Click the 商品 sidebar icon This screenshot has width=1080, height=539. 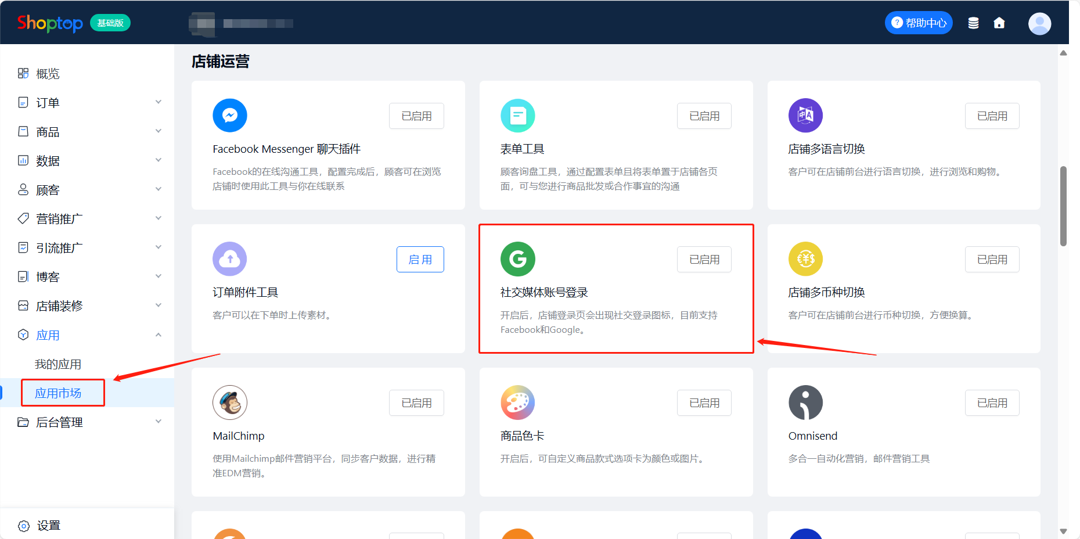[23, 131]
